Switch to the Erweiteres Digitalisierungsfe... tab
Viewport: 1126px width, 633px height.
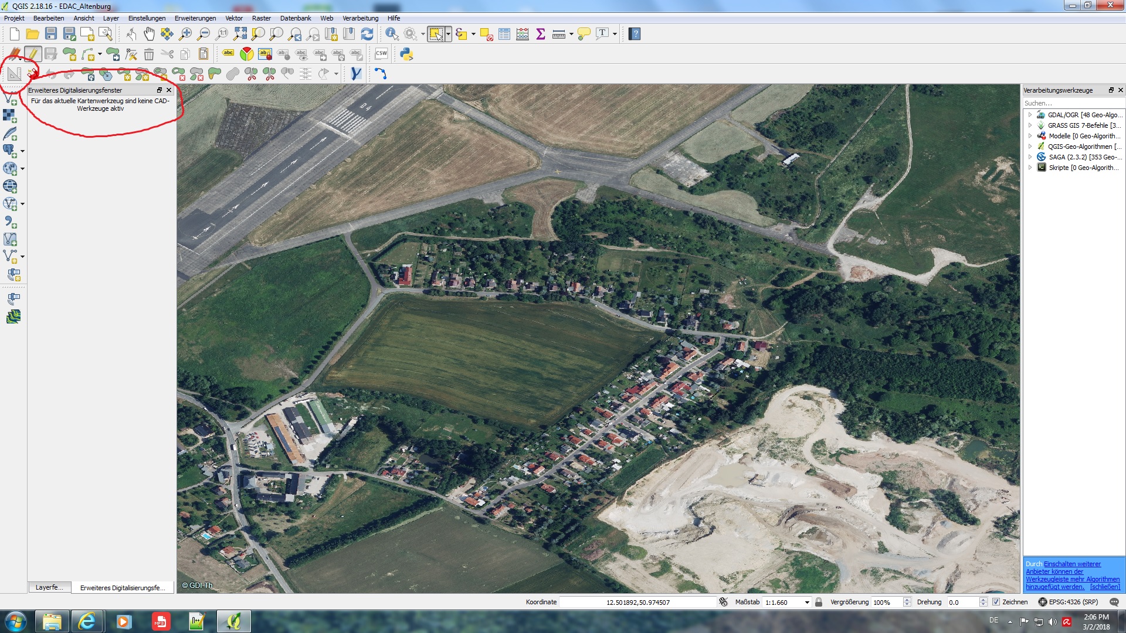click(123, 587)
